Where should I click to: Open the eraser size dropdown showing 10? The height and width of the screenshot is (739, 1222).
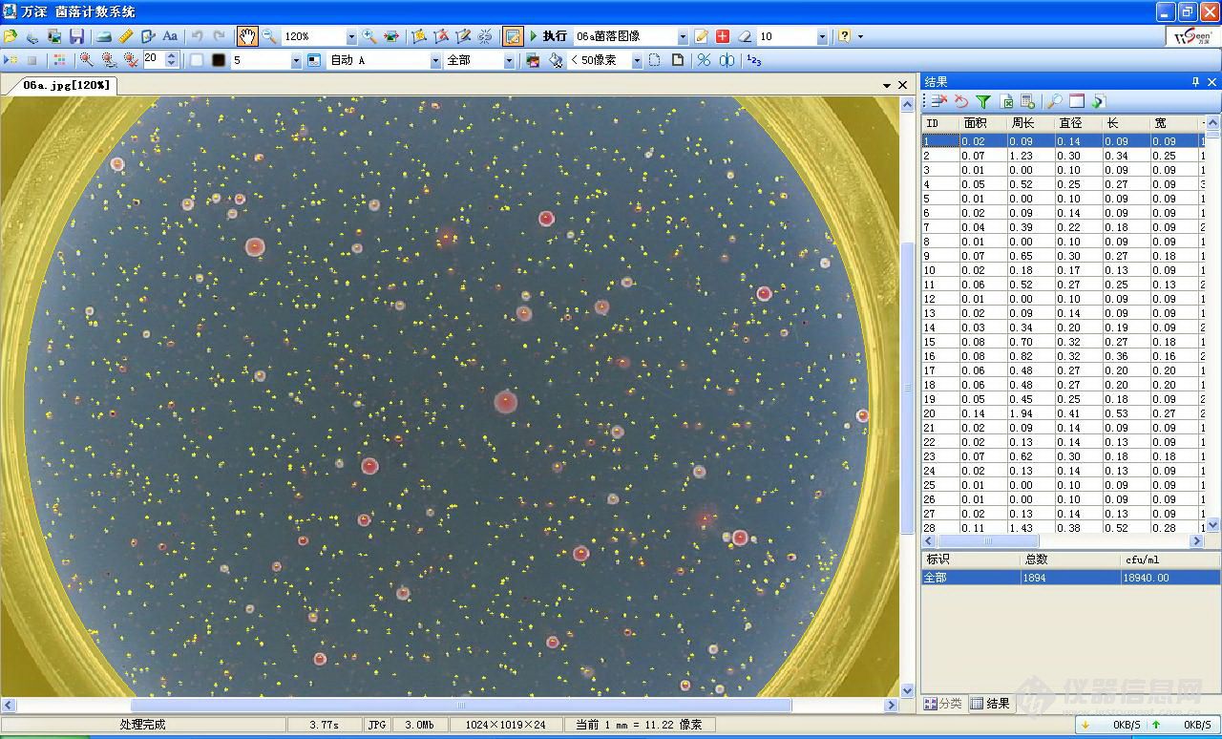pyautogui.click(x=822, y=36)
